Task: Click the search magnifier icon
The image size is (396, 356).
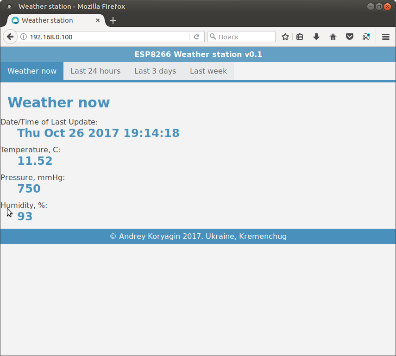Action: (x=213, y=37)
